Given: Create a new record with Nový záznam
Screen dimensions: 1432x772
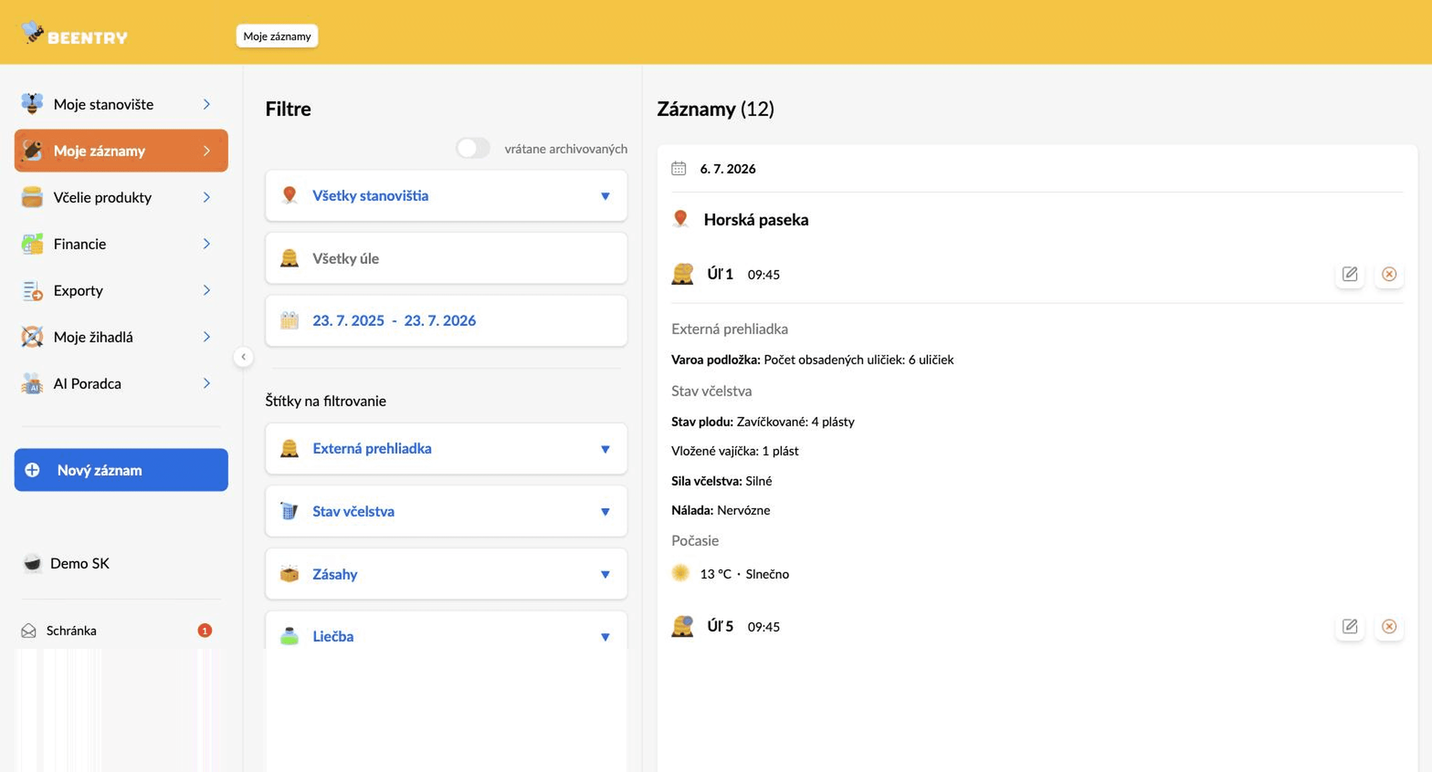Looking at the screenshot, I should point(121,470).
